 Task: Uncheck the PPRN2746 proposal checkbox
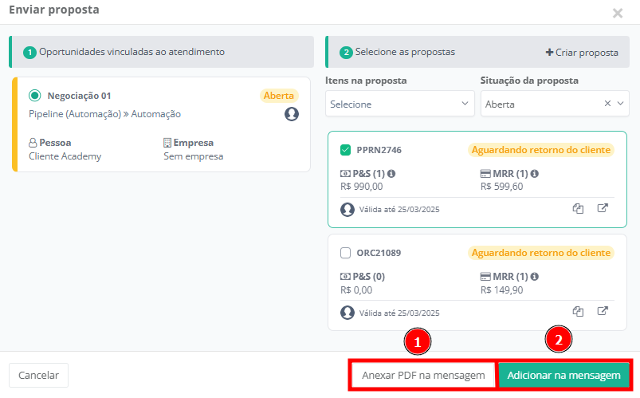345,150
